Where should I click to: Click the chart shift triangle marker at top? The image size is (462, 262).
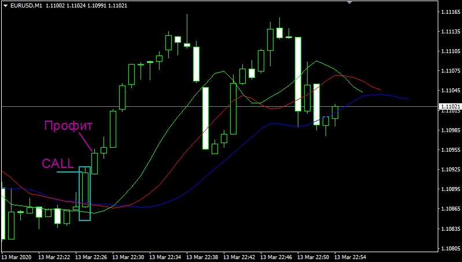click(349, 2)
